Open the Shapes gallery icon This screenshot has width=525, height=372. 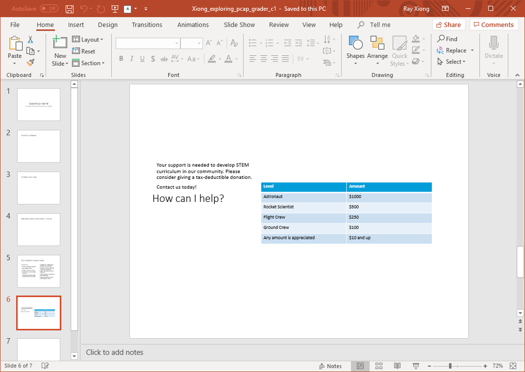pyautogui.click(x=355, y=44)
